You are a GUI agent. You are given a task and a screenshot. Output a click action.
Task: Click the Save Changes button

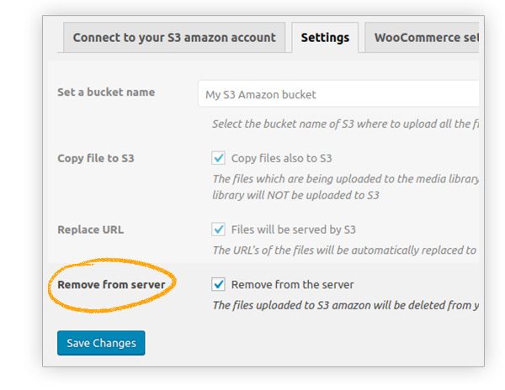pyautogui.click(x=101, y=343)
